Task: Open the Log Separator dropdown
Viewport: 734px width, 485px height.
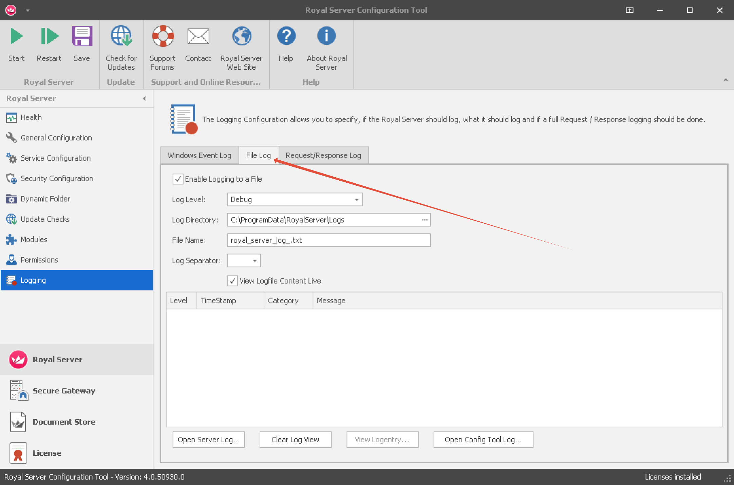Action: pyautogui.click(x=255, y=260)
